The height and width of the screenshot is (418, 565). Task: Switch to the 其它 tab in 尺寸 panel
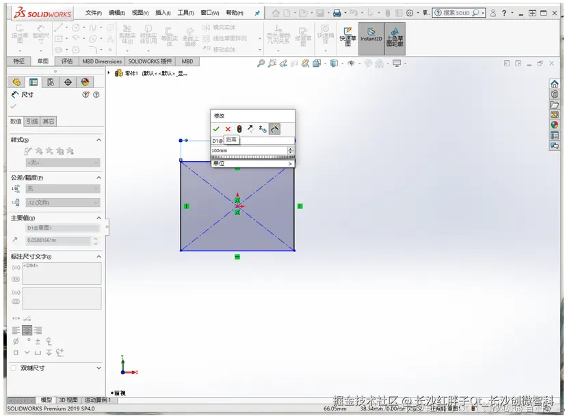pos(49,121)
